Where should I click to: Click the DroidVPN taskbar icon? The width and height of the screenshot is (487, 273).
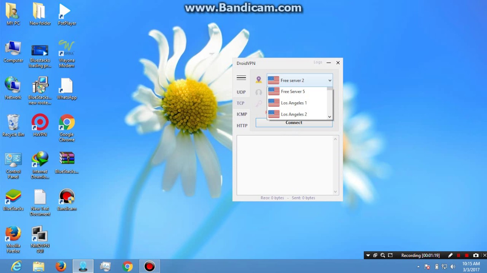(83, 267)
